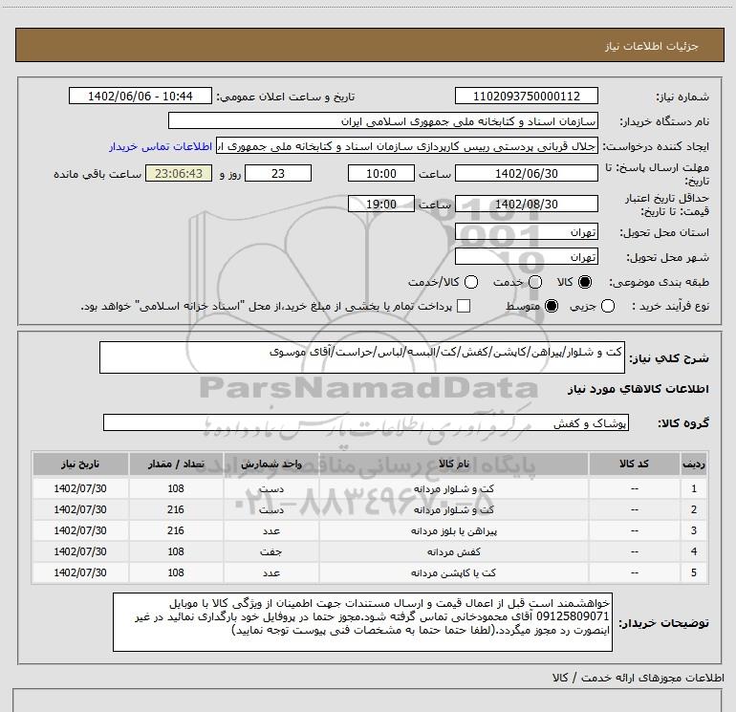This screenshot has width=736, height=712.
Task: Select the خدمت radio button
Action: pyautogui.click(x=535, y=282)
